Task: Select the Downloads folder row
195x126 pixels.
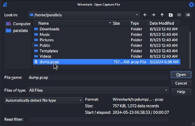Action: pos(107,29)
